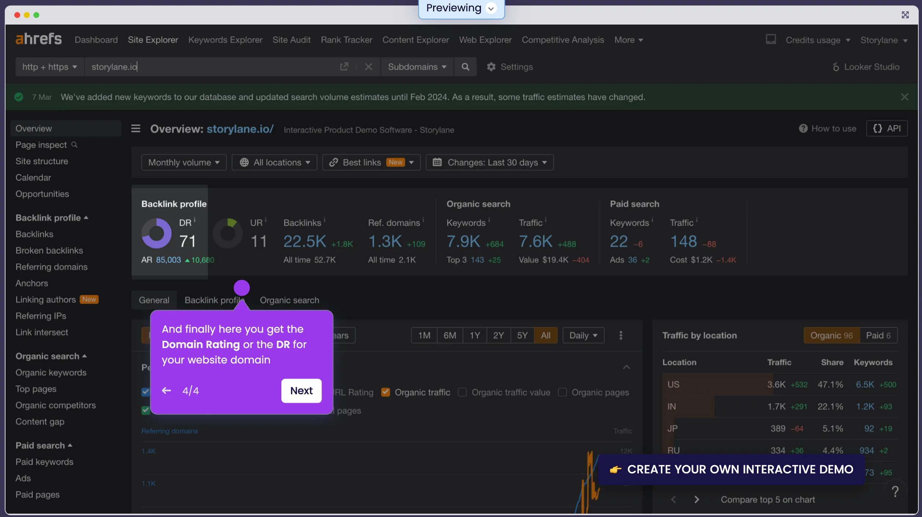Screen dimensions: 922x517
Task: Open the chart three-dot options menu
Action: coord(621,335)
